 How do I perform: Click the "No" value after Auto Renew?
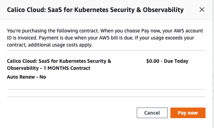(x=43, y=77)
